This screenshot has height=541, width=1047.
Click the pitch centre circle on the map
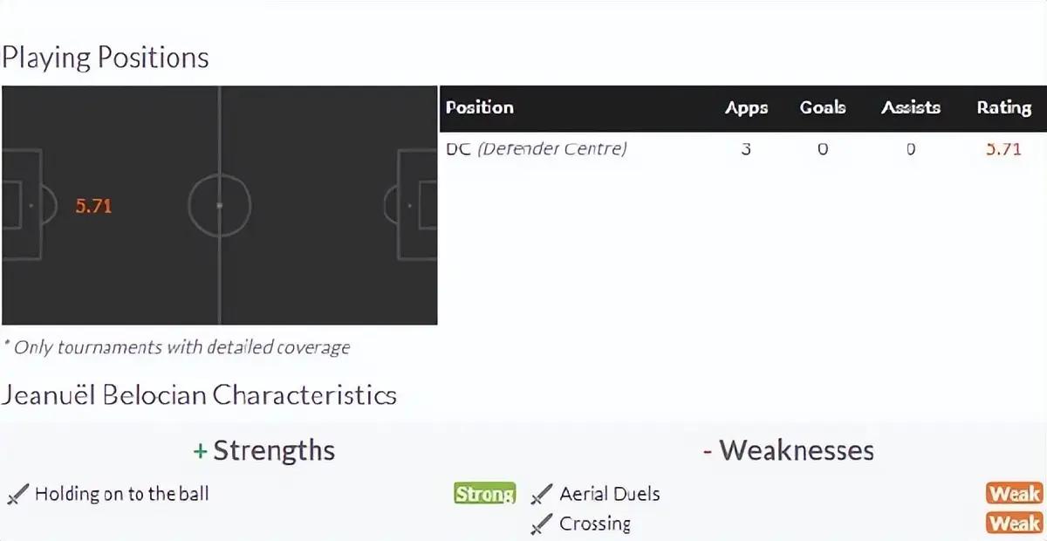tap(219, 205)
